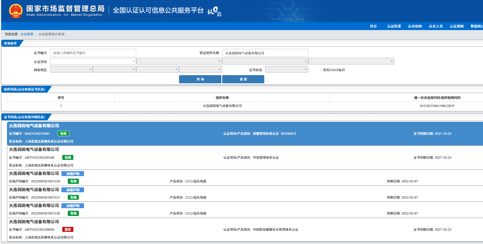Click the 证书编号 input field

93,53
